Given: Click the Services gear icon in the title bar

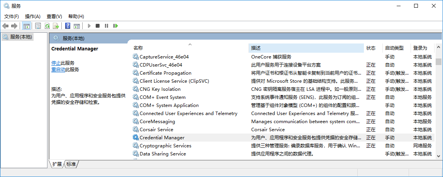Looking at the screenshot, I should (x=6, y=6).
